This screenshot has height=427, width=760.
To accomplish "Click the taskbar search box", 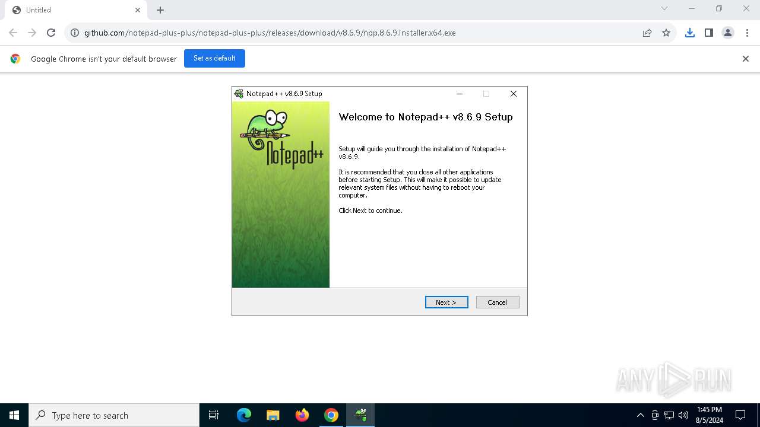I will [x=114, y=415].
